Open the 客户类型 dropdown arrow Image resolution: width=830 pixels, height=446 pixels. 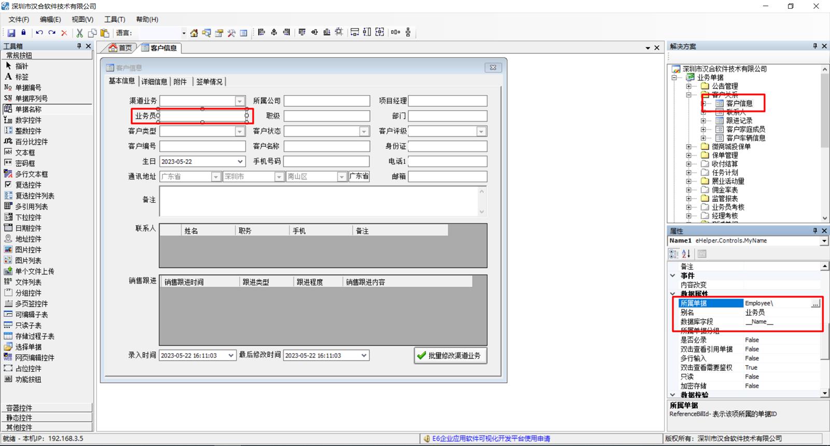pyautogui.click(x=240, y=131)
